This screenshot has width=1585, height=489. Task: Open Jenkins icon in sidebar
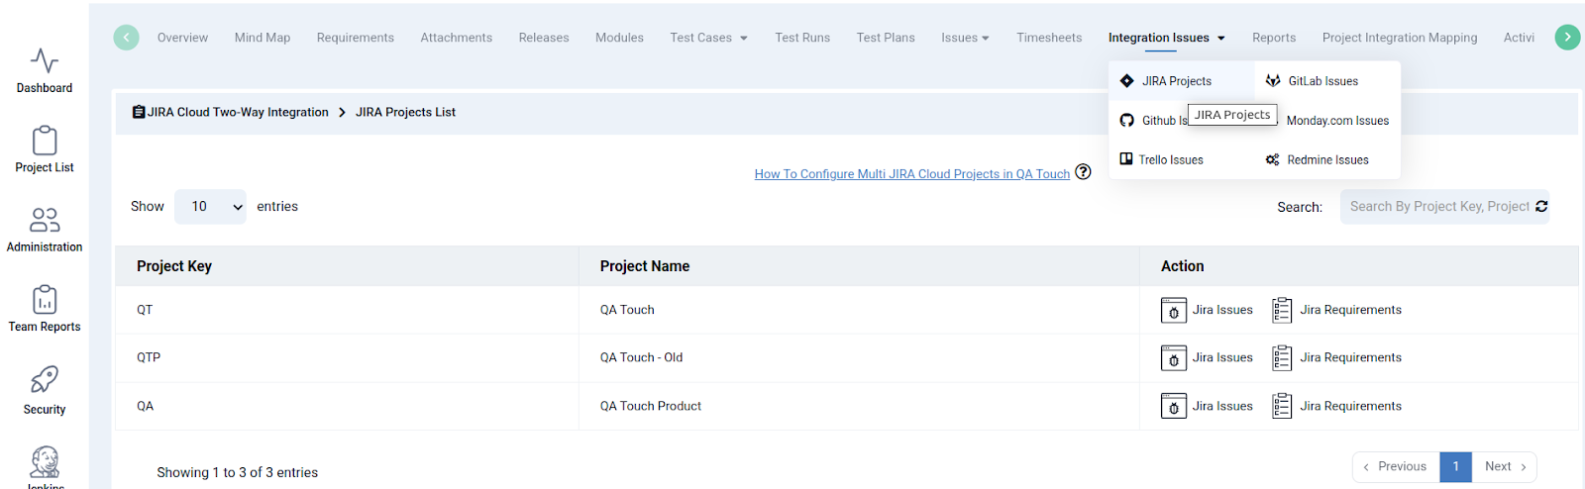coord(45,462)
